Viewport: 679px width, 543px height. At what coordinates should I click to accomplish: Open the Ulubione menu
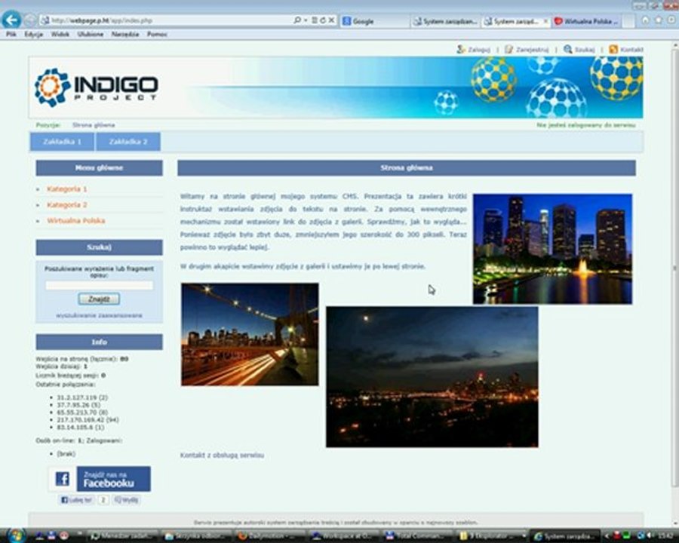tap(91, 34)
